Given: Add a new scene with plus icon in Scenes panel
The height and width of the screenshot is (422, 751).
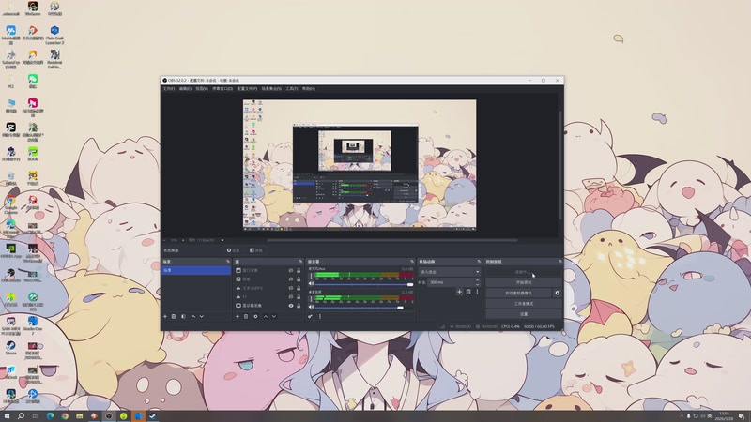Looking at the screenshot, I should [x=165, y=316].
